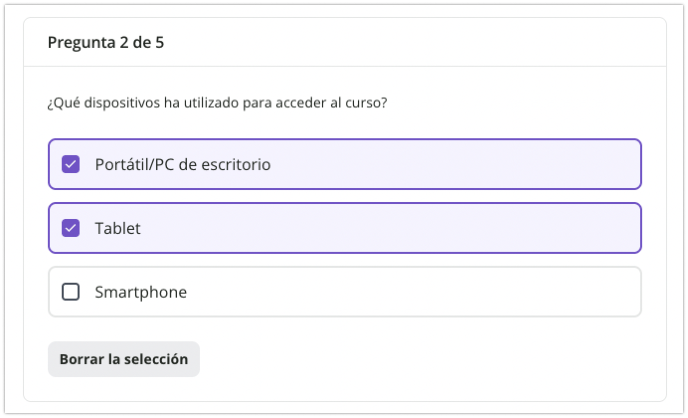The image size is (688, 418).
Task: Click the Tablet label text
Action: click(117, 227)
